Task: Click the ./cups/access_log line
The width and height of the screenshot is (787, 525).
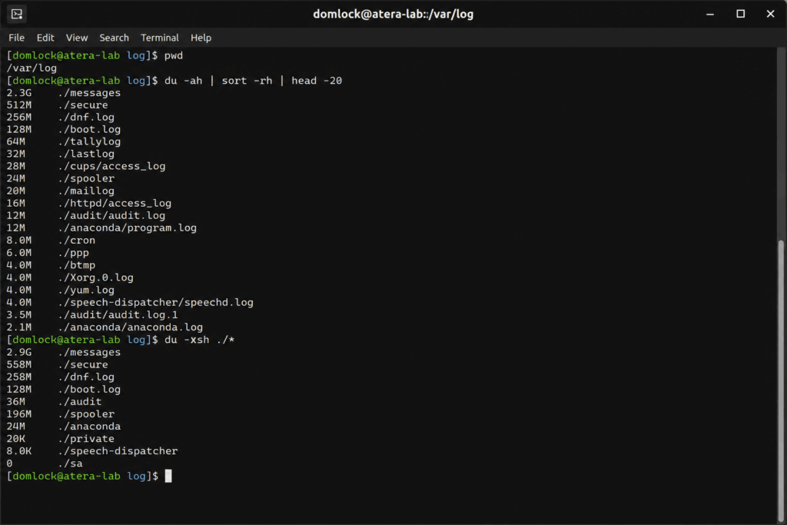Action: pyautogui.click(x=86, y=166)
